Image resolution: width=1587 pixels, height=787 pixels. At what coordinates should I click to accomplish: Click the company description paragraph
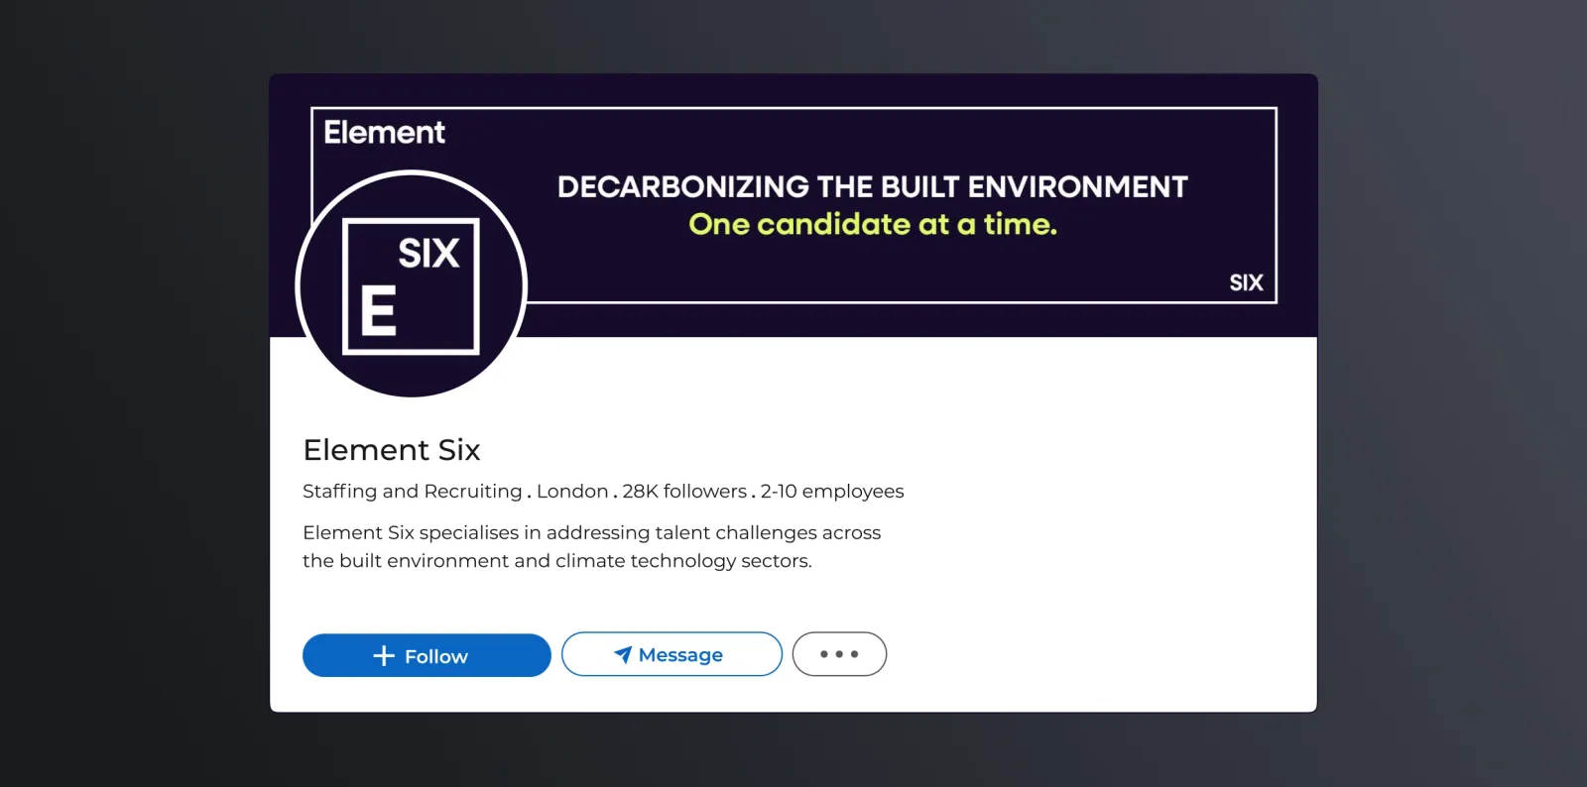(592, 546)
